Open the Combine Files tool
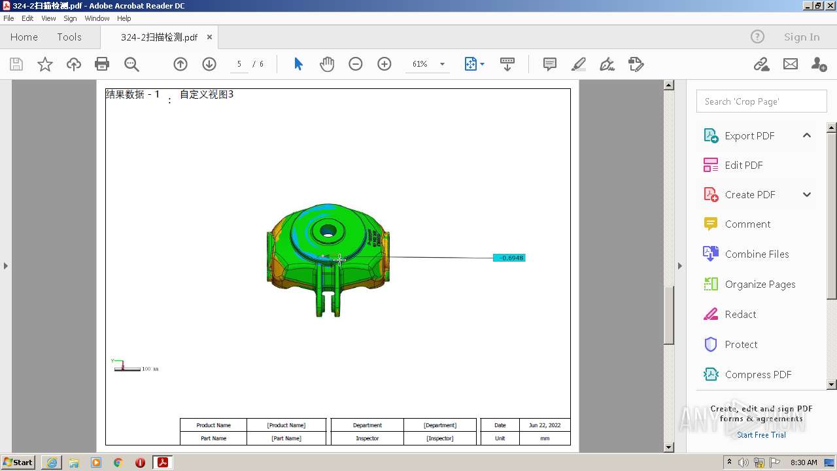 (x=745, y=254)
